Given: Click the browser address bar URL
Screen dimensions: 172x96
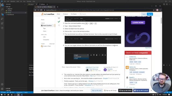Looking at the screenshot, I should point(80,10).
